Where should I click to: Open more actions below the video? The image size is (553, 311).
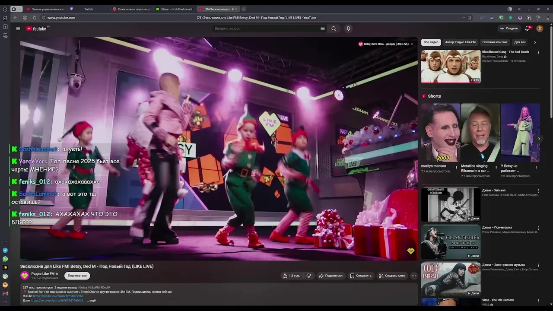point(413,276)
